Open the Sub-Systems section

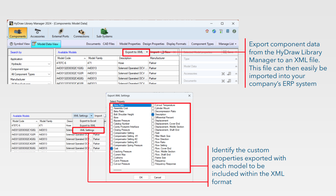click(104, 33)
